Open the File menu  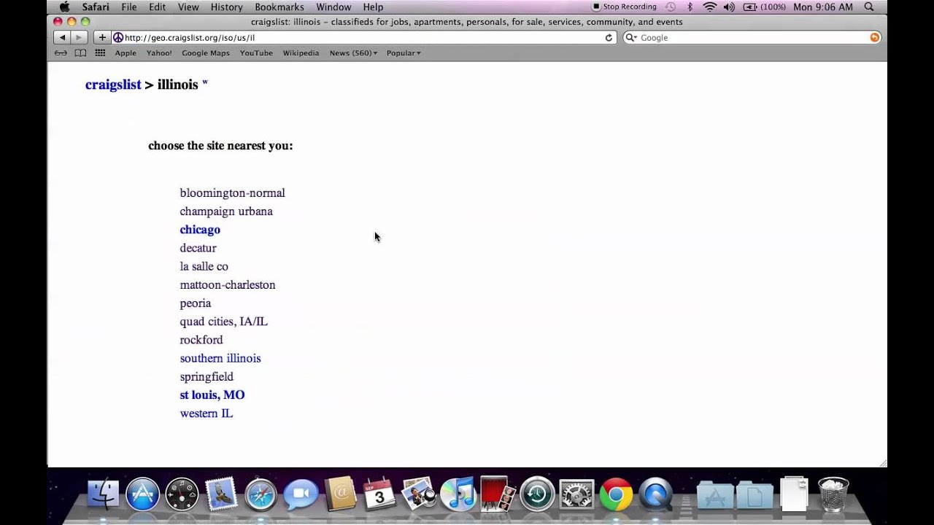(129, 7)
